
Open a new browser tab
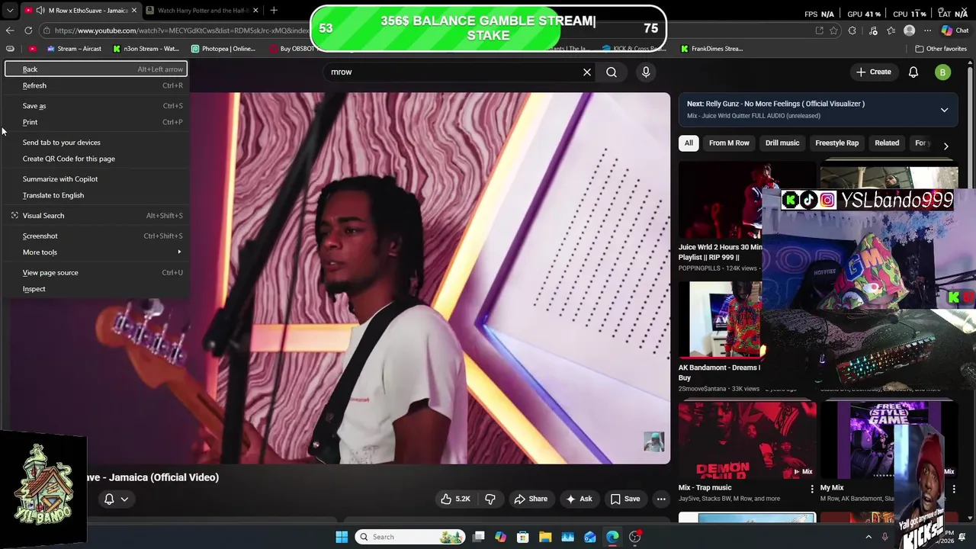pyautogui.click(x=274, y=11)
